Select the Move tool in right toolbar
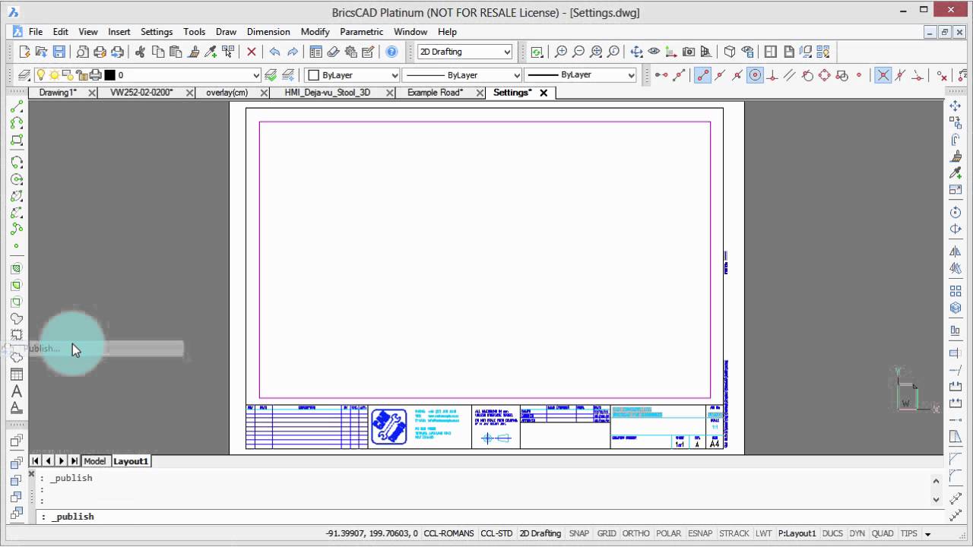Image resolution: width=973 pixels, height=547 pixels. click(956, 106)
